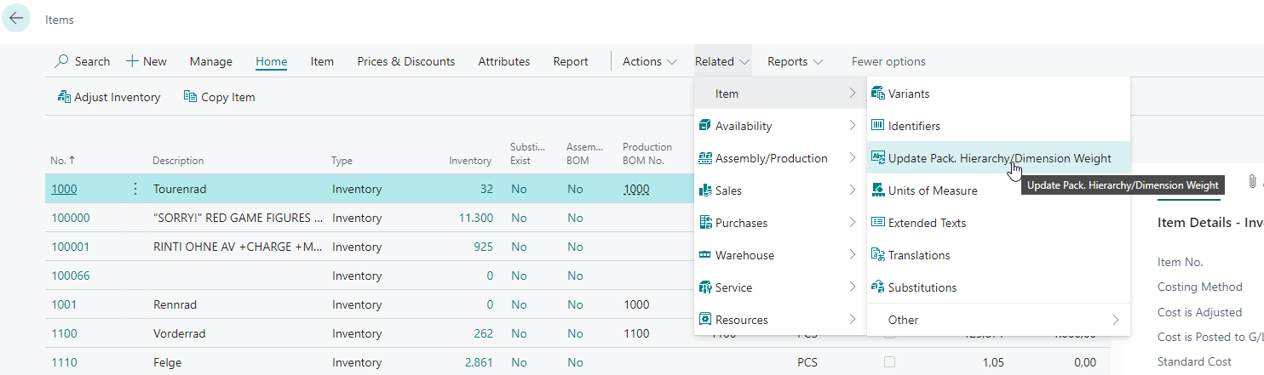
Task: Expand the Other submenu
Action: (x=997, y=320)
